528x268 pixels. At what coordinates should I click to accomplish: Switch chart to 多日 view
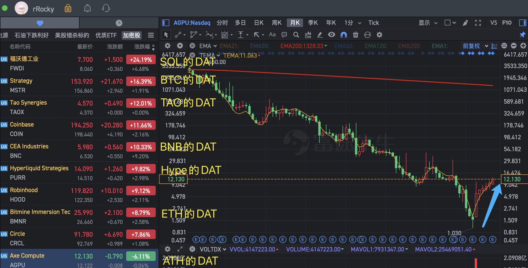click(240, 22)
